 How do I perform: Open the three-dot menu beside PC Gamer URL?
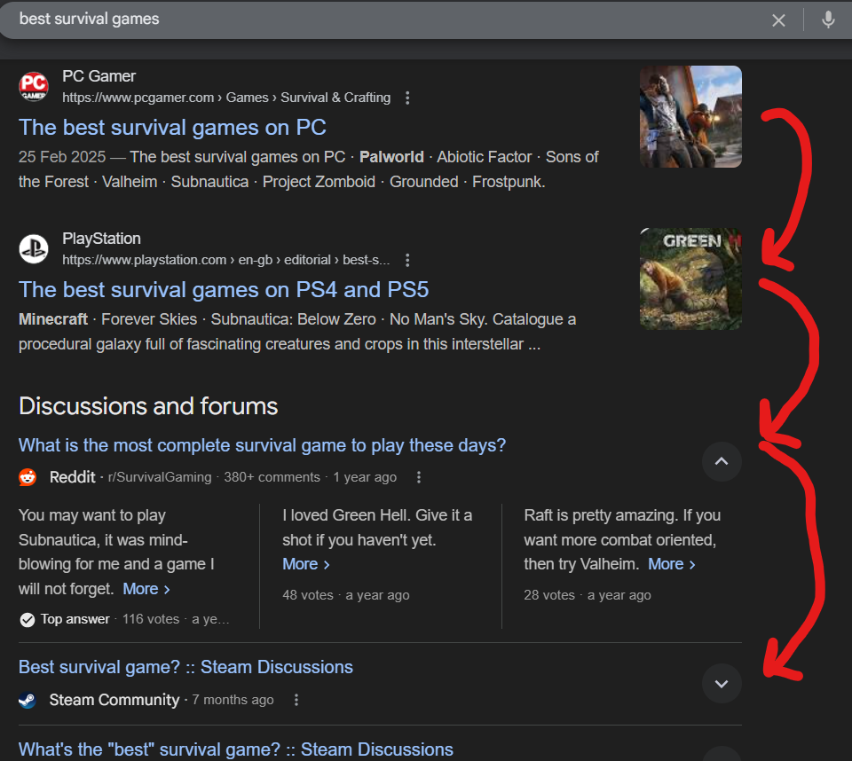[407, 98]
